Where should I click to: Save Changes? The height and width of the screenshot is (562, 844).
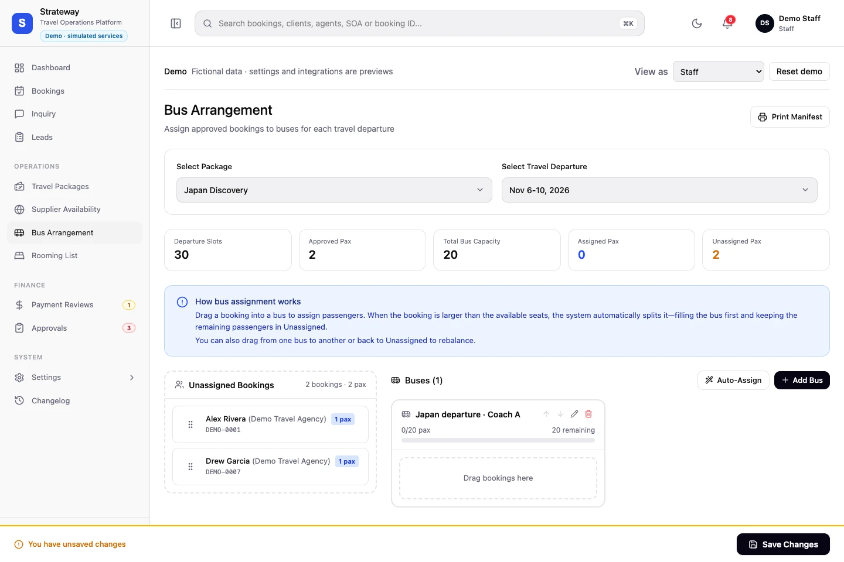783,544
